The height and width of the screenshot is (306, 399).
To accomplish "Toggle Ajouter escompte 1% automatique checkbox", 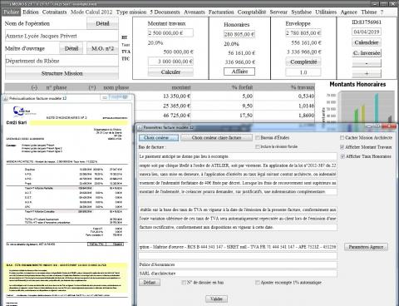I will point(258,283).
